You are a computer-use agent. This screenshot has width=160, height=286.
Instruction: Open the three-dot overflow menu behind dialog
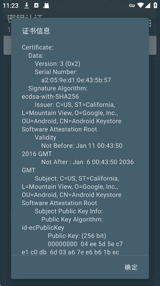pos(150,23)
